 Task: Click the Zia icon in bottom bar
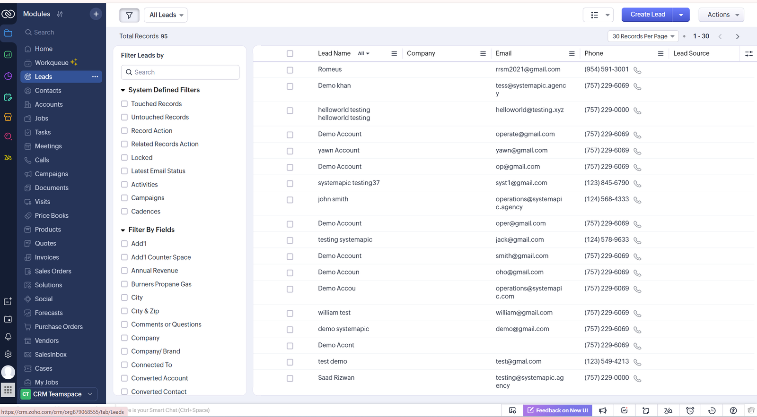[668, 410]
